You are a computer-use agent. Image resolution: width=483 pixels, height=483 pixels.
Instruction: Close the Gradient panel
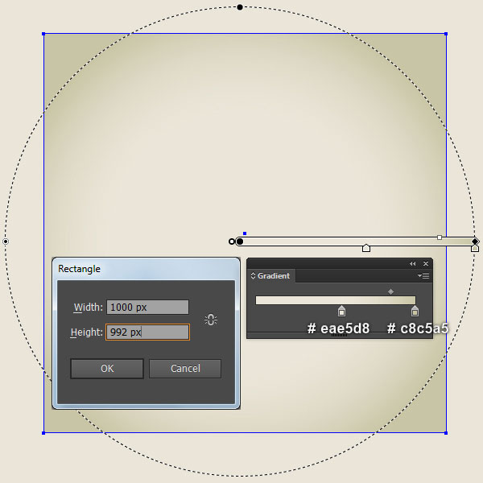point(426,264)
